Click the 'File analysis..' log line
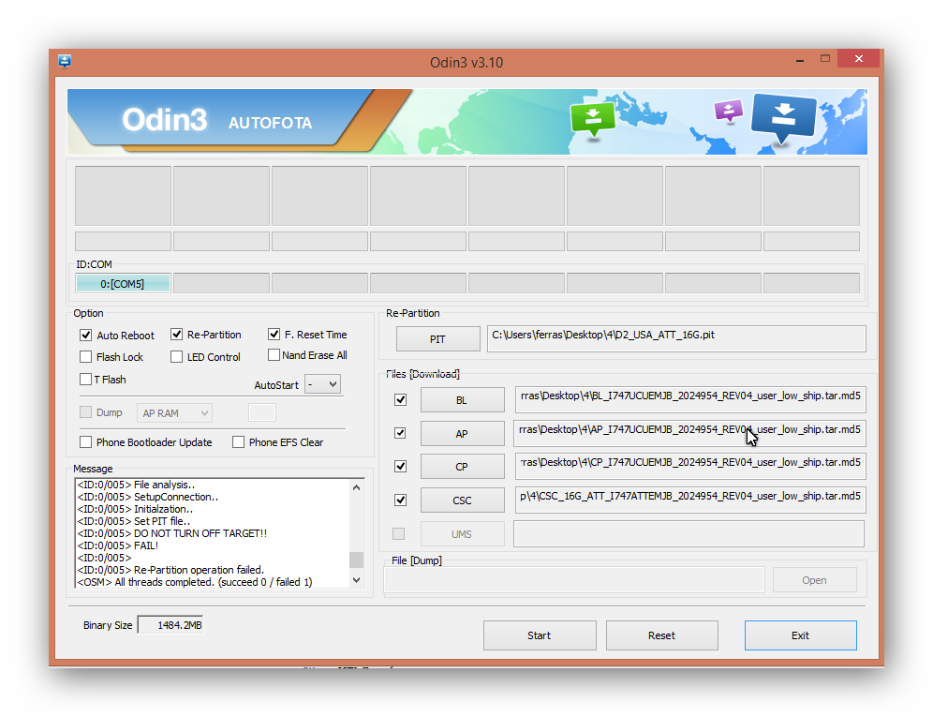 click(x=136, y=485)
